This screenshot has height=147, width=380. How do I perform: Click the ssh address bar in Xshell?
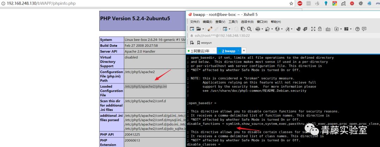(x=284, y=36)
